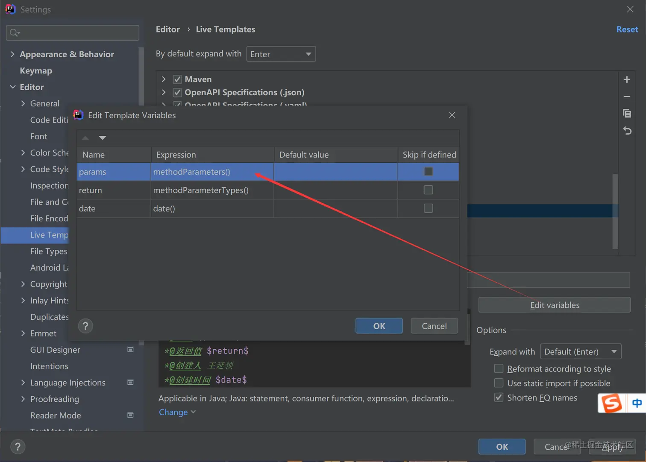Open the By default expand with dropdown
Viewport: 646px width, 462px height.
(281, 54)
